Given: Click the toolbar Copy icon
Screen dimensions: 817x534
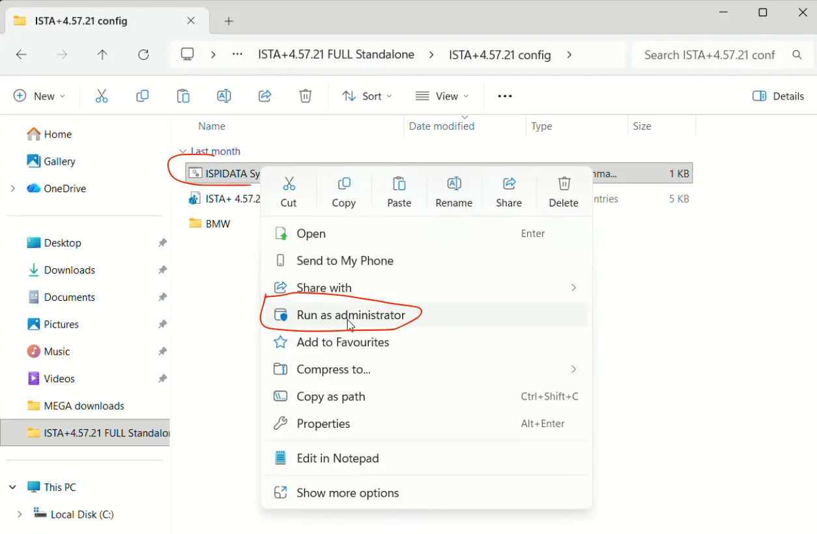Looking at the screenshot, I should click(x=142, y=96).
